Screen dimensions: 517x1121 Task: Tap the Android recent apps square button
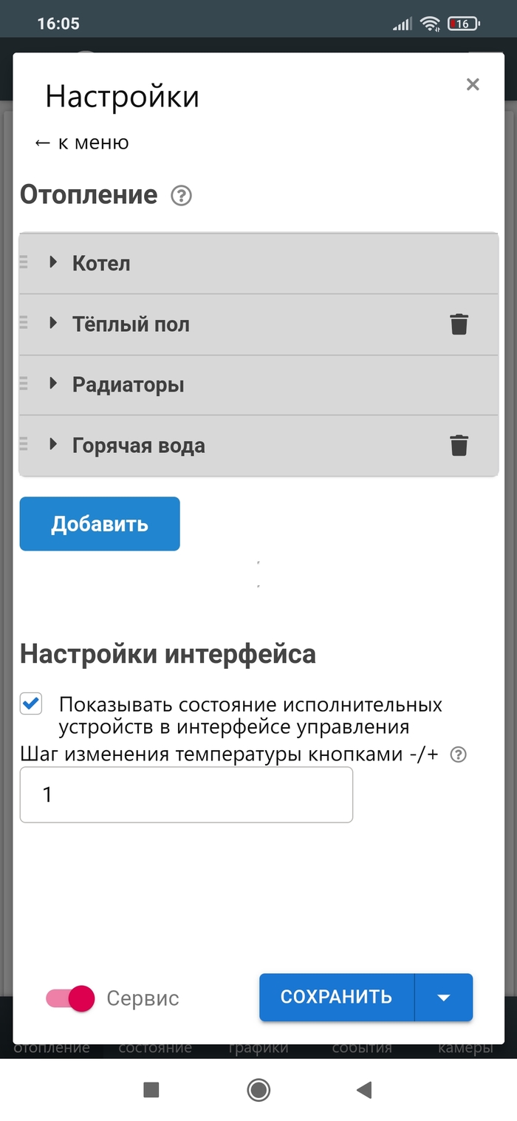pyautogui.click(x=151, y=1089)
